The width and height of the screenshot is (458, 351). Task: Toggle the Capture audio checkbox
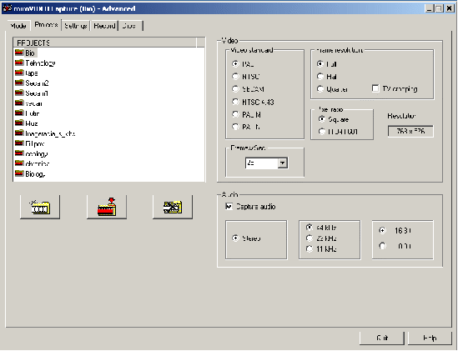tap(229, 207)
